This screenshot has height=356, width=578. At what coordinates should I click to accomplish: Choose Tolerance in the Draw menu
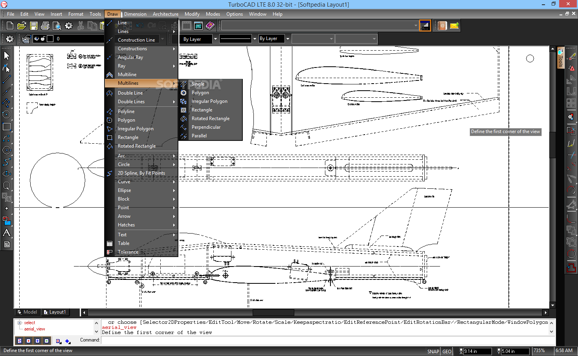(141, 252)
